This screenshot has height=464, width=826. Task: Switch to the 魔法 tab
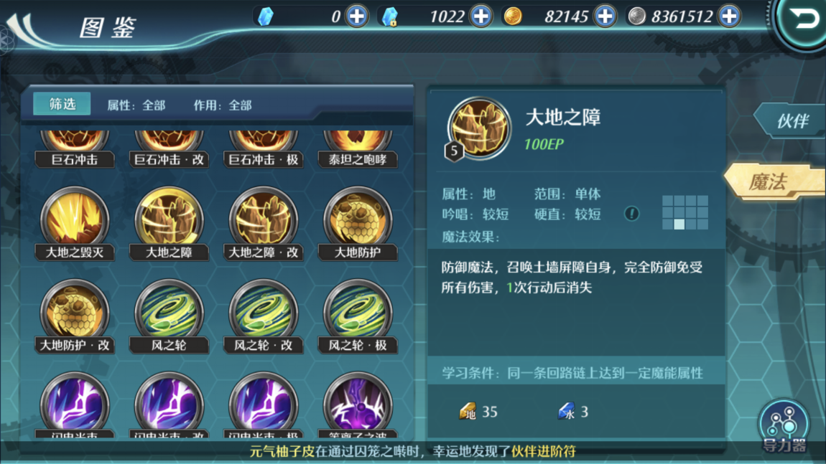click(x=774, y=182)
